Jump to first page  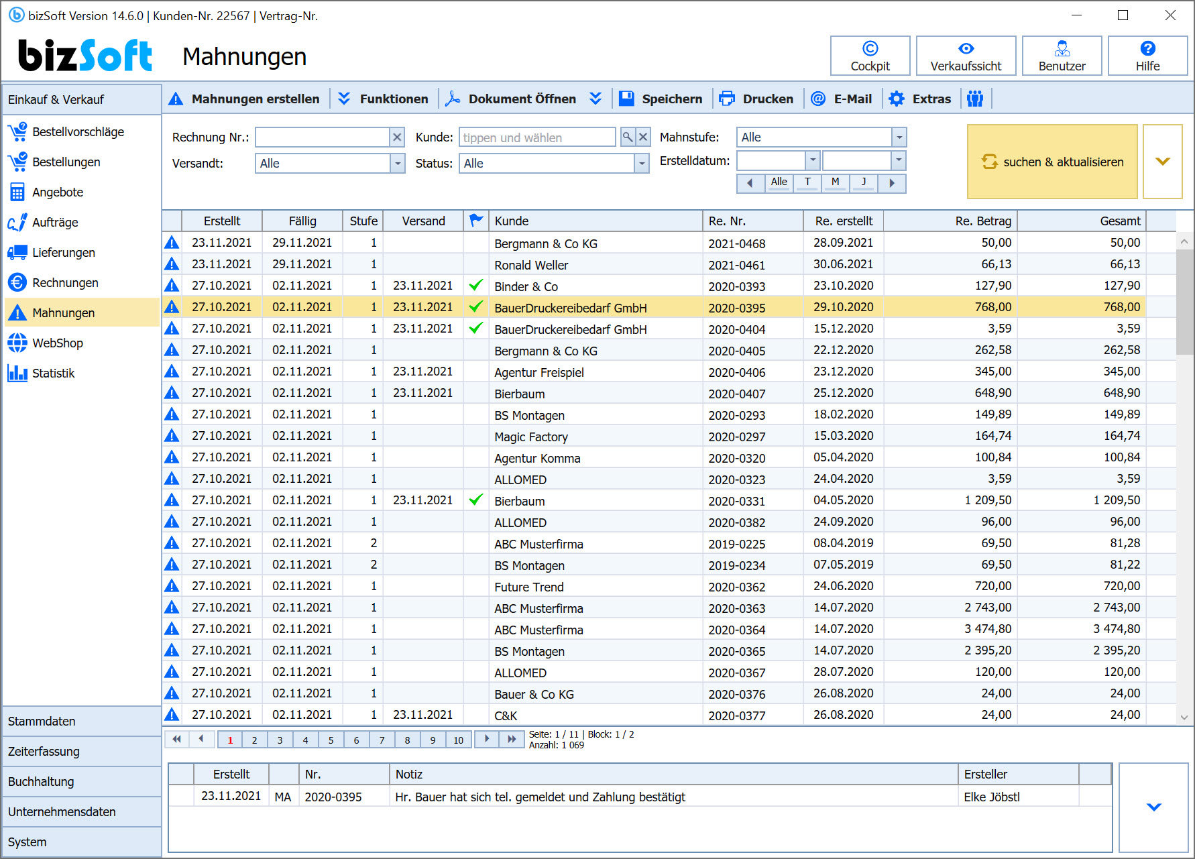click(176, 739)
